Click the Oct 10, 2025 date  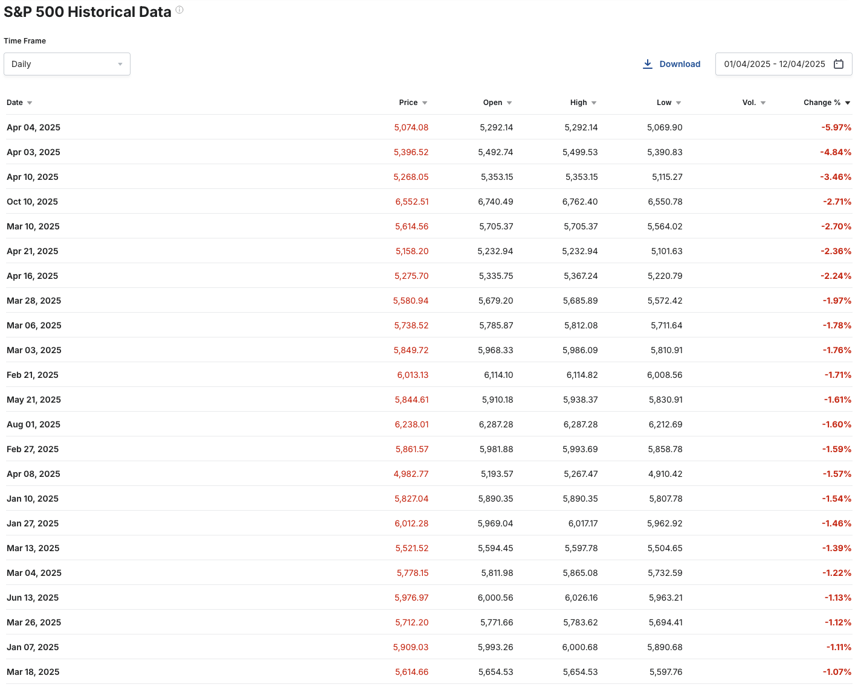[32, 202]
